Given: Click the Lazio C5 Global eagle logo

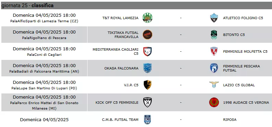Looking at the screenshot, I should (214, 85).
